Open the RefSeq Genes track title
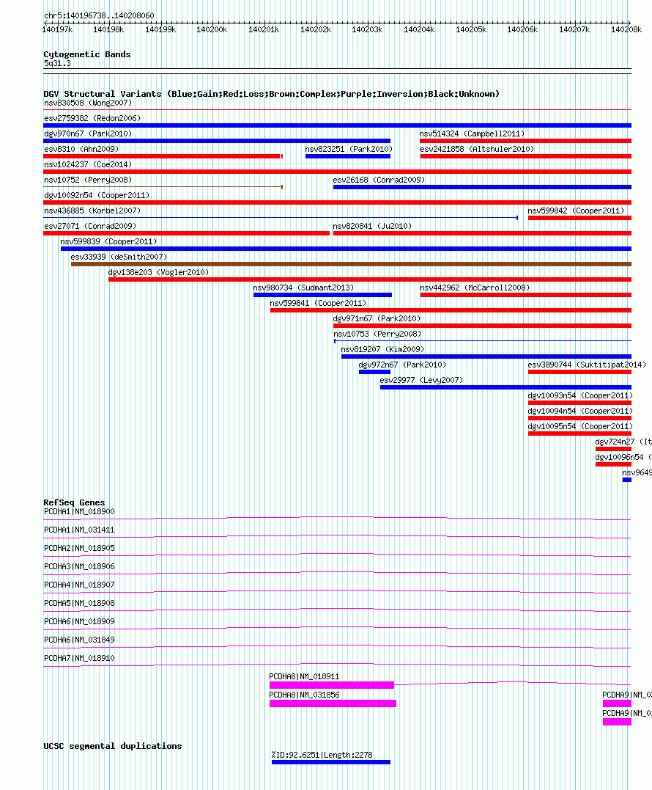Image resolution: width=652 pixels, height=790 pixels. click(74, 502)
